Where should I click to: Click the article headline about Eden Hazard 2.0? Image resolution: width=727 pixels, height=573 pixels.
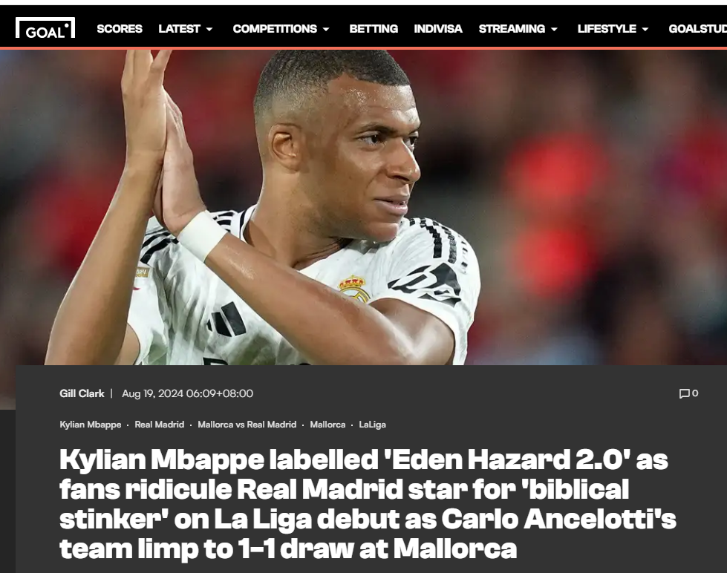click(x=368, y=504)
